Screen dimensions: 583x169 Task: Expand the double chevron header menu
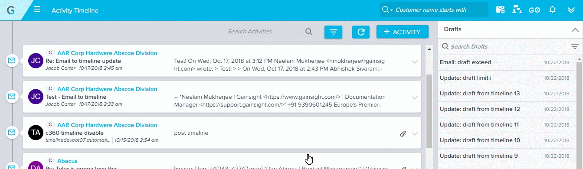pyautogui.click(x=571, y=10)
